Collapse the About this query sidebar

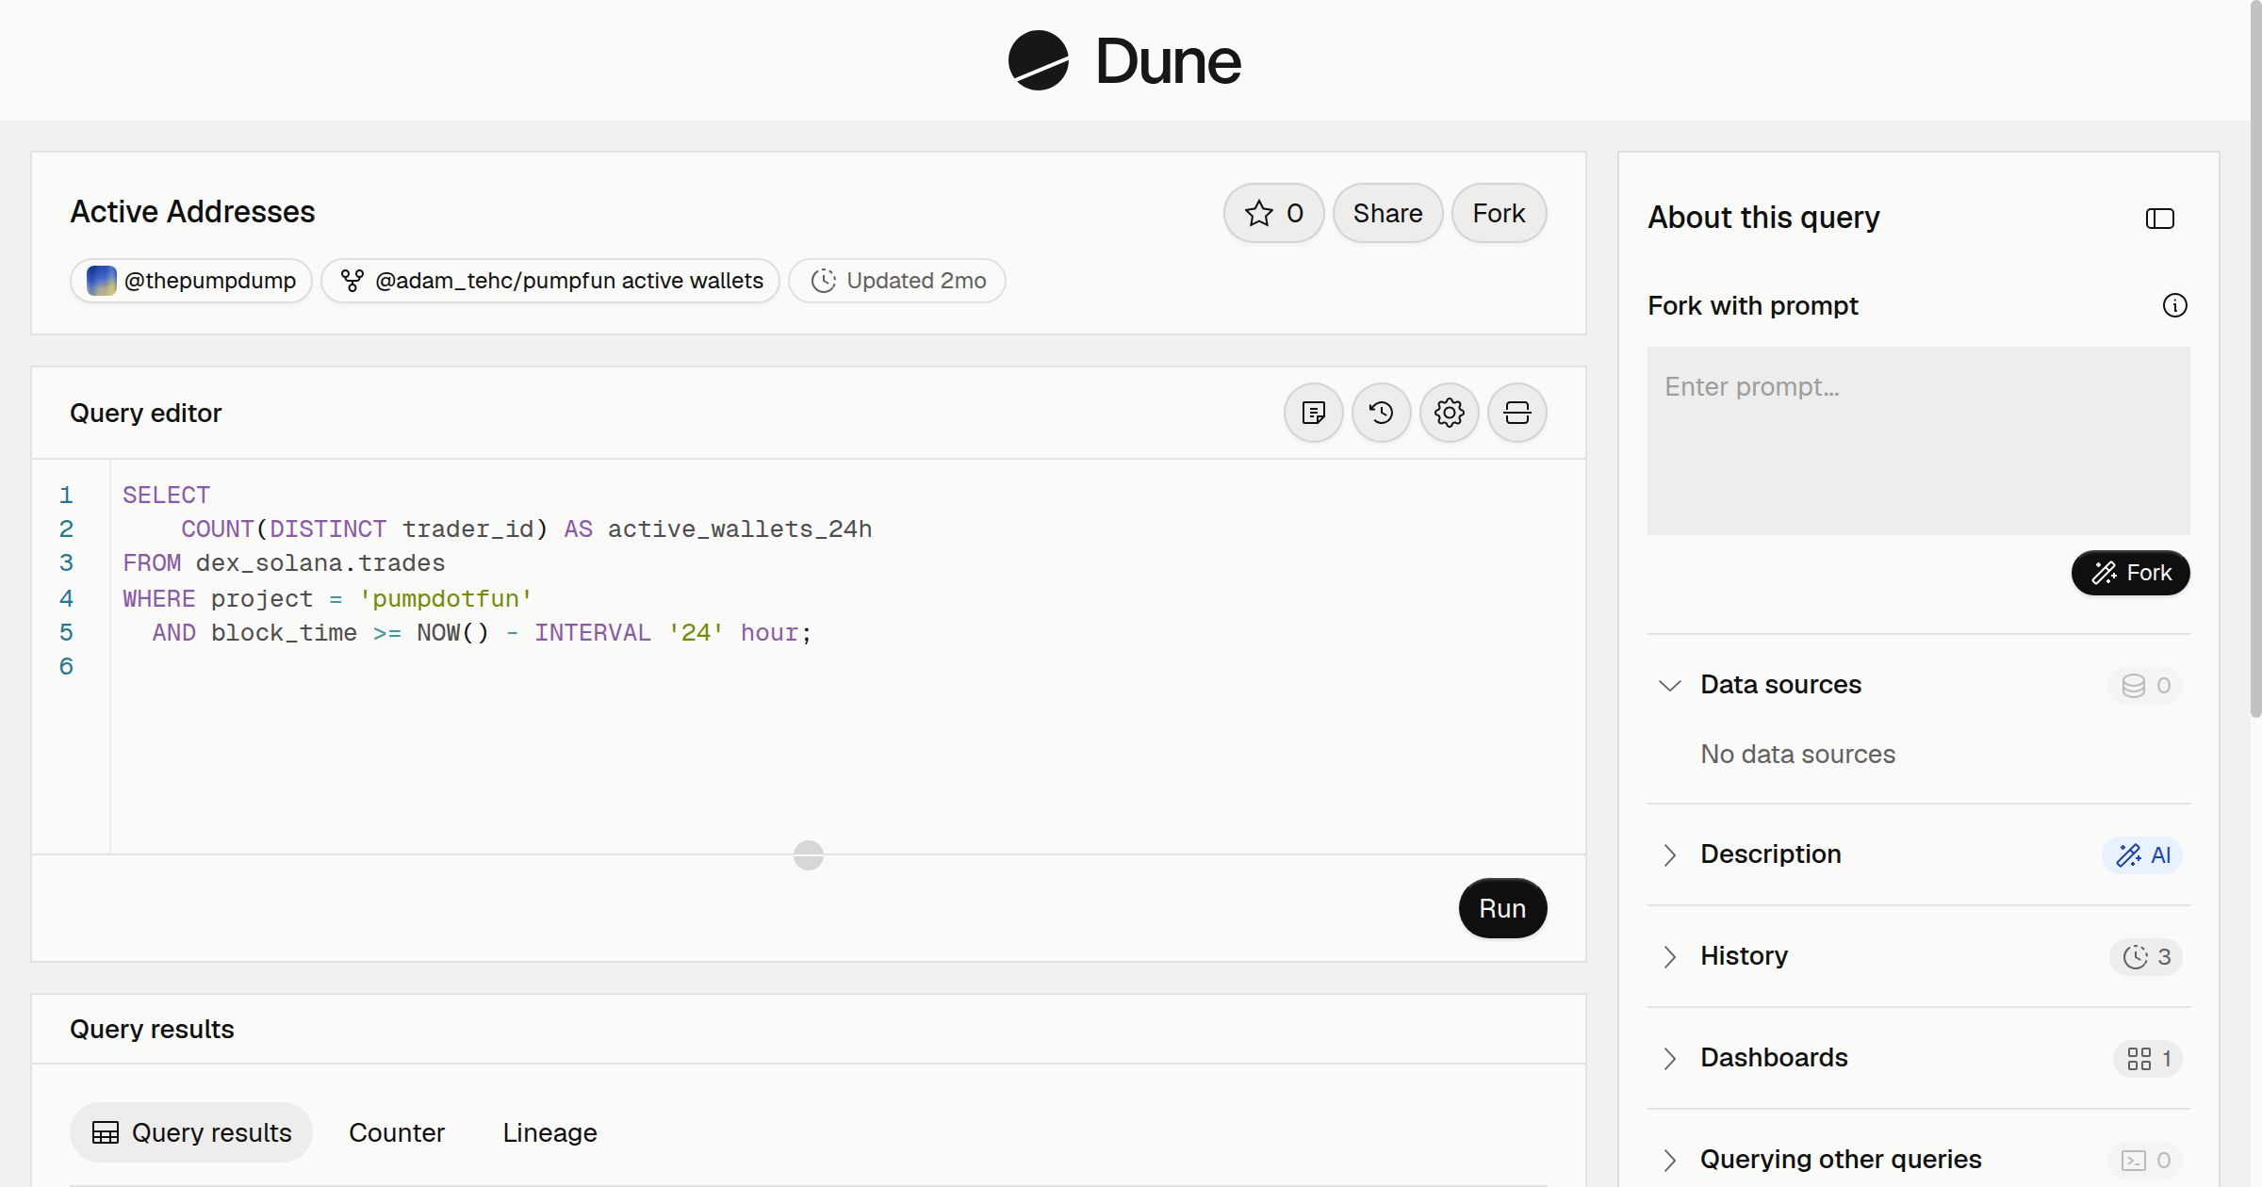(x=2160, y=219)
